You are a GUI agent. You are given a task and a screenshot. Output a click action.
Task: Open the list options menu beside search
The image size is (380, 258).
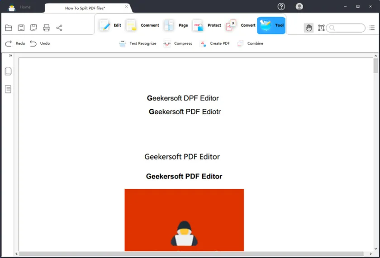coord(372,28)
